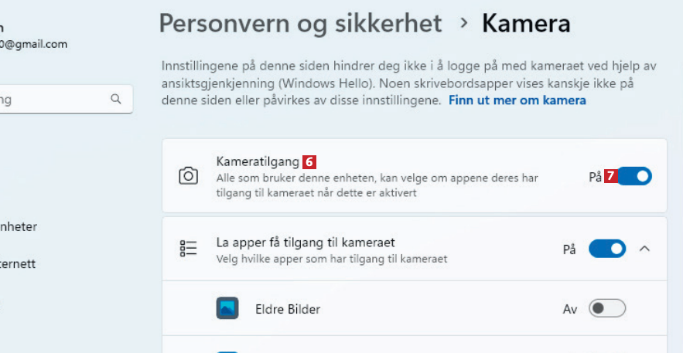The width and height of the screenshot is (683, 353).
Task: Click the Eldre Bilder app icon
Action: point(227,309)
